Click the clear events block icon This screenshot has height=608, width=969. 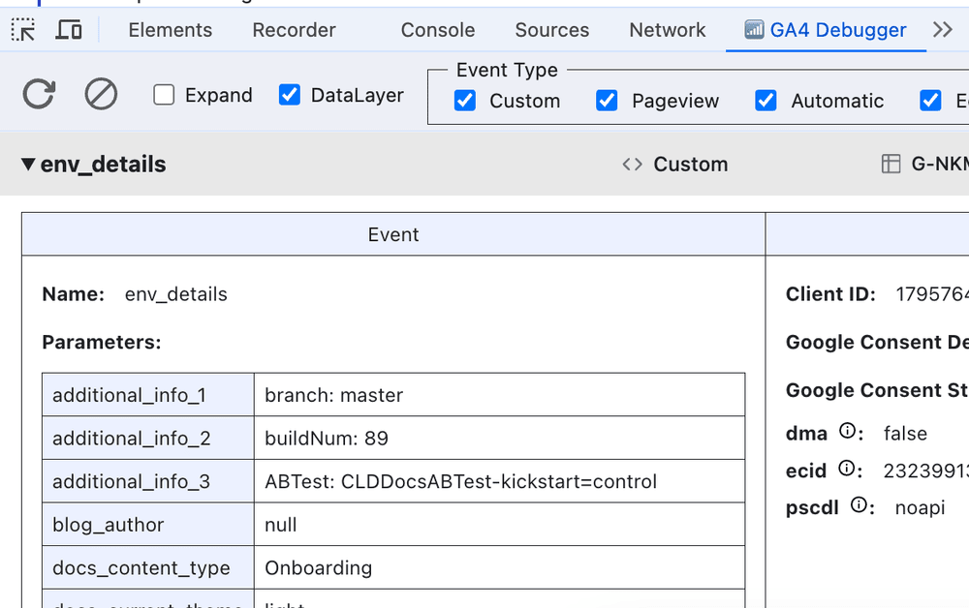[101, 94]
